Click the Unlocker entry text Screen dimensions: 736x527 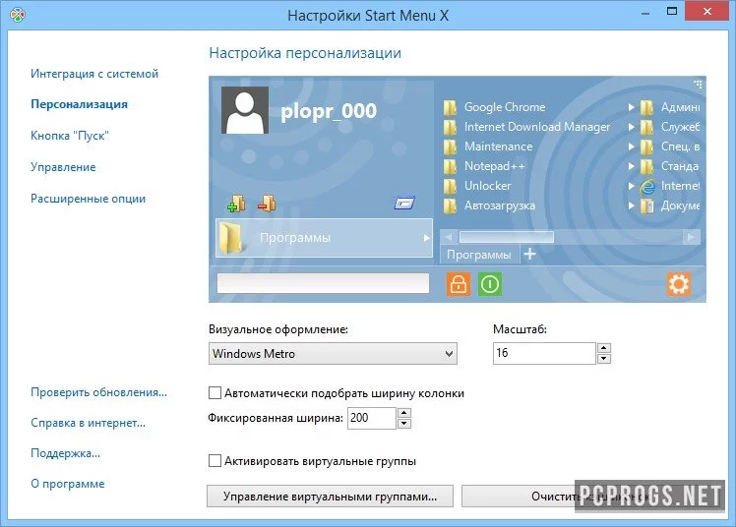tap(487, 186)
